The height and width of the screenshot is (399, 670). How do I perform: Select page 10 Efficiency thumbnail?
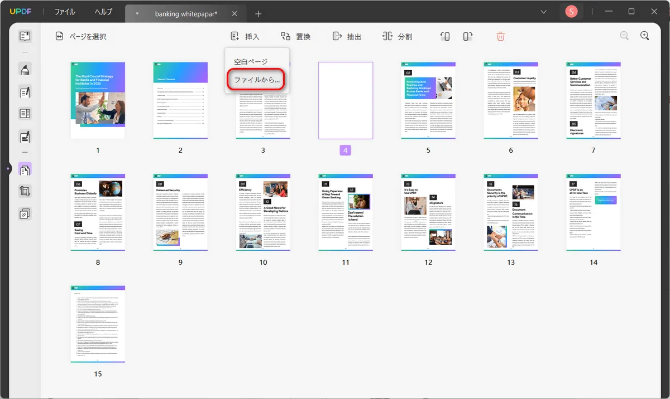263,212
